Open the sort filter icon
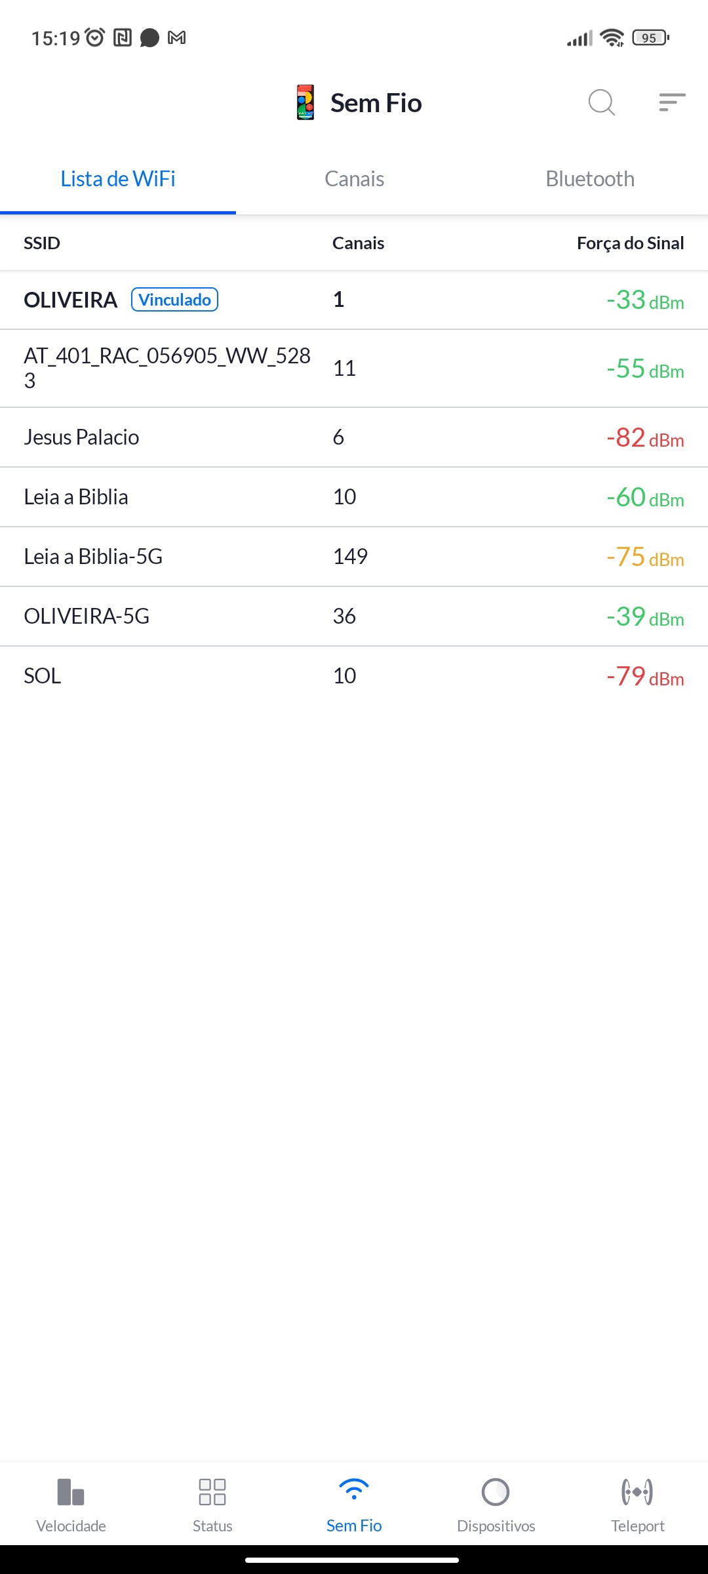708x1574 pixels. pyautogui.click(x=672, y=102)
